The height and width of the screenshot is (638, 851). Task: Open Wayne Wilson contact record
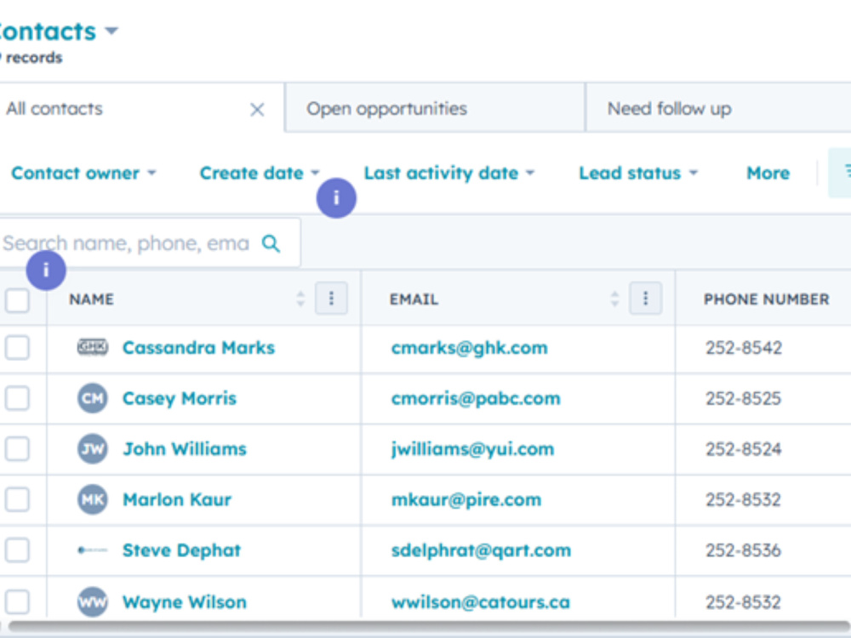coord(185,602)
